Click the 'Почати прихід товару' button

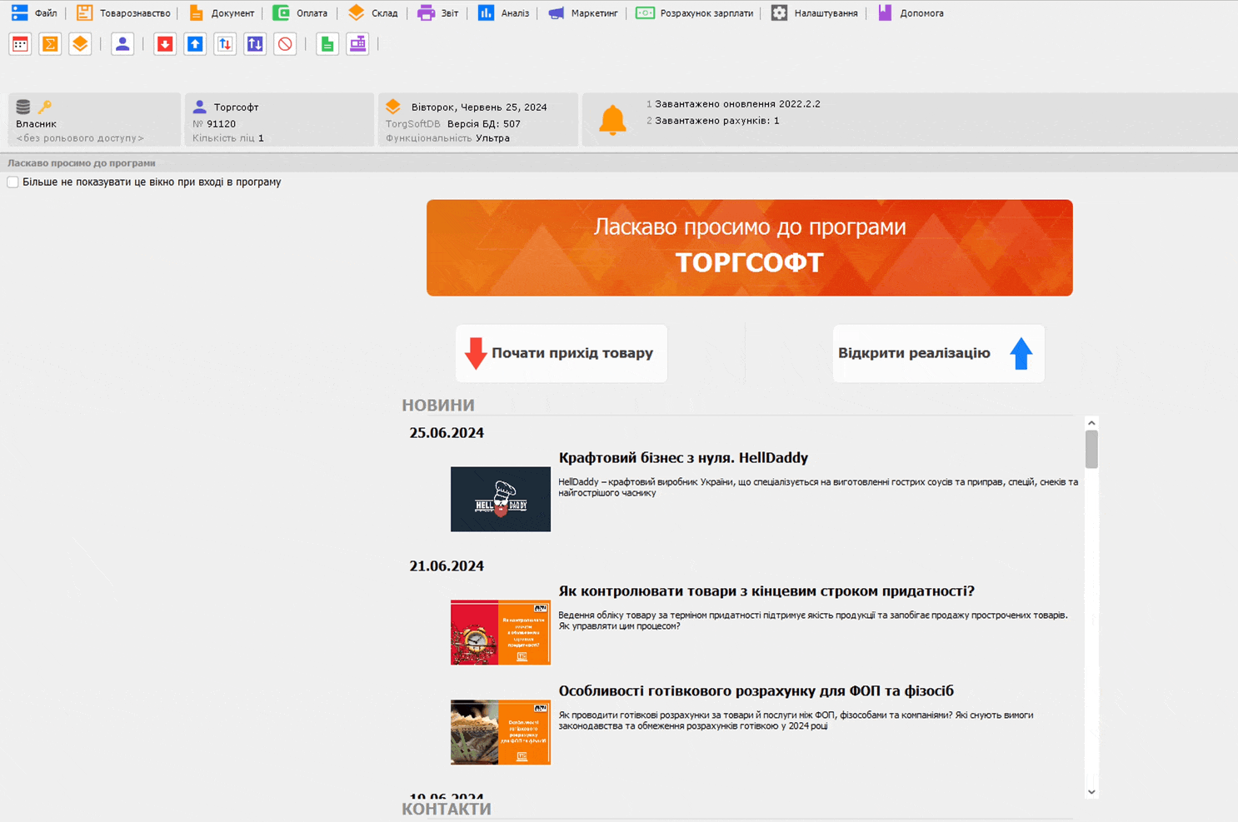pos(562,353)
